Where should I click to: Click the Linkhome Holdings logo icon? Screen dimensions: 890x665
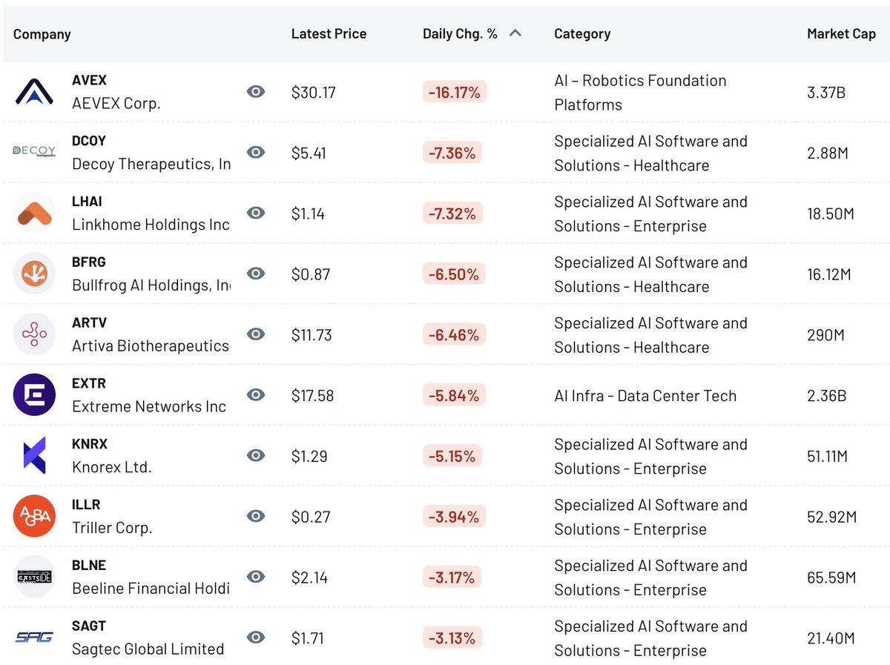click(33, 213)
